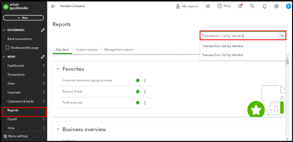This screenshot has height=142, width=293.
Task: Collapse the Business overview section
Action: pyautogui.click(x=58, y=129)
